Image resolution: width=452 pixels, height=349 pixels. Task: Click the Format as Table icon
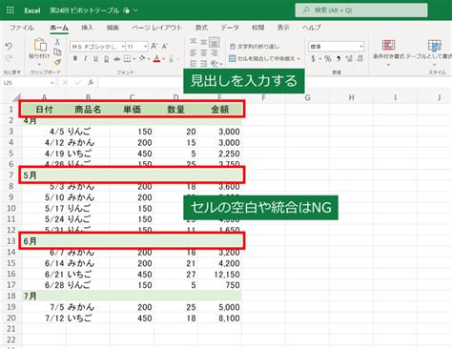[435, 46]
